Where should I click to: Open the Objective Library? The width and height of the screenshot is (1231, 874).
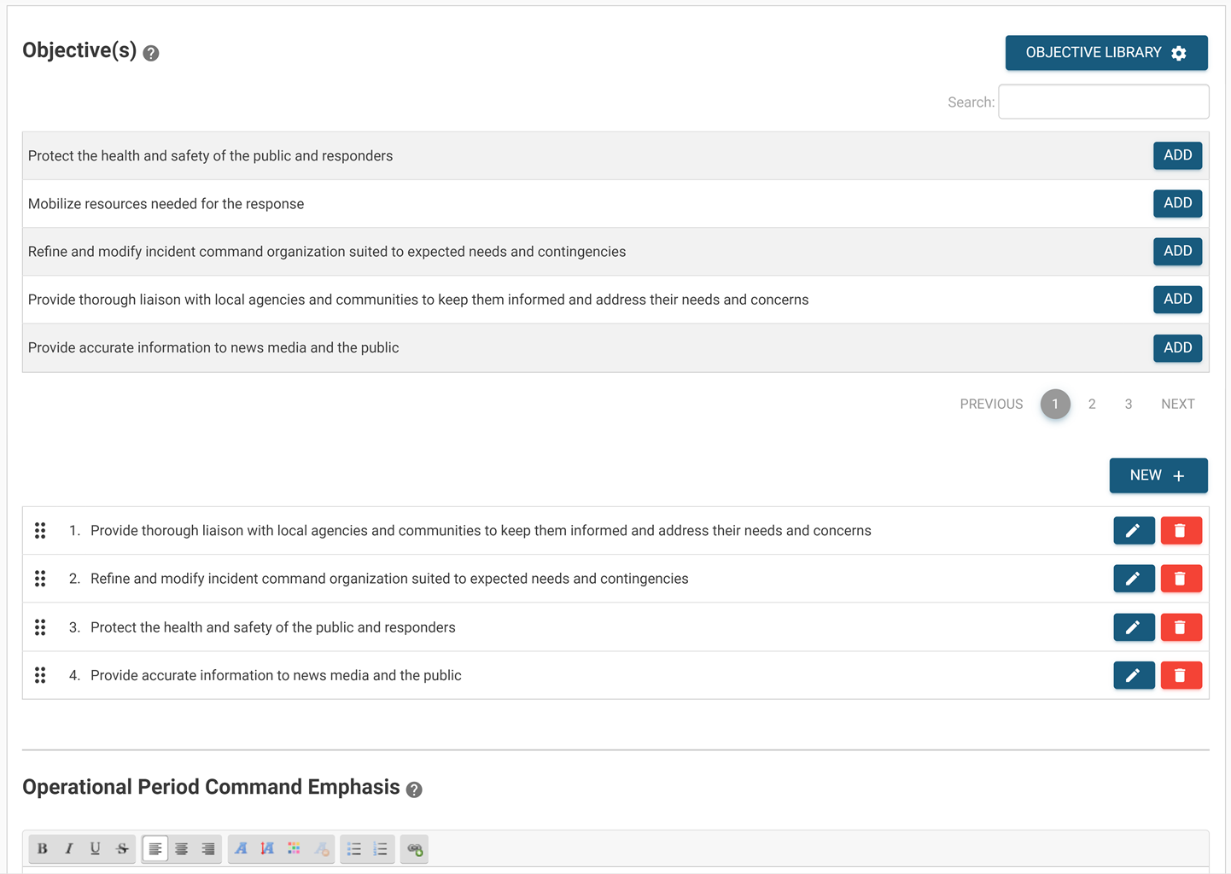[1106, 53]
